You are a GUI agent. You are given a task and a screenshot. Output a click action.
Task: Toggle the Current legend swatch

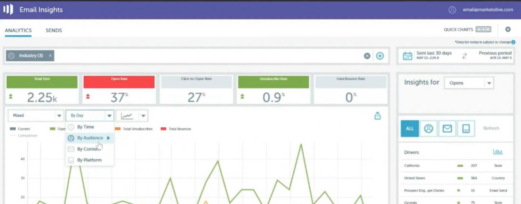(x=13, y=129)
